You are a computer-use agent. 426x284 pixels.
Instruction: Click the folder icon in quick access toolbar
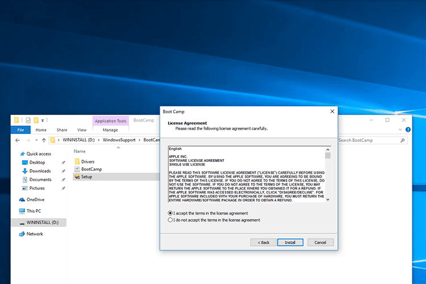16,120
